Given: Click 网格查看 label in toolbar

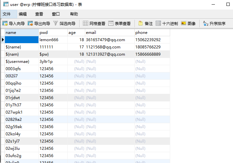Looking at the screenshot, I should [x=97, y=23].
